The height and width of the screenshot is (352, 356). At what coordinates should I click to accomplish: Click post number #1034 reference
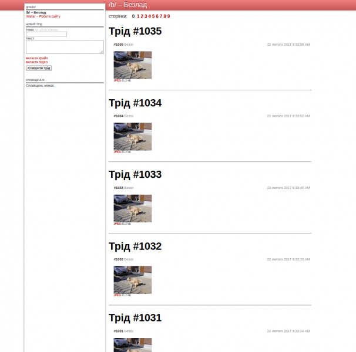point(119,116)
